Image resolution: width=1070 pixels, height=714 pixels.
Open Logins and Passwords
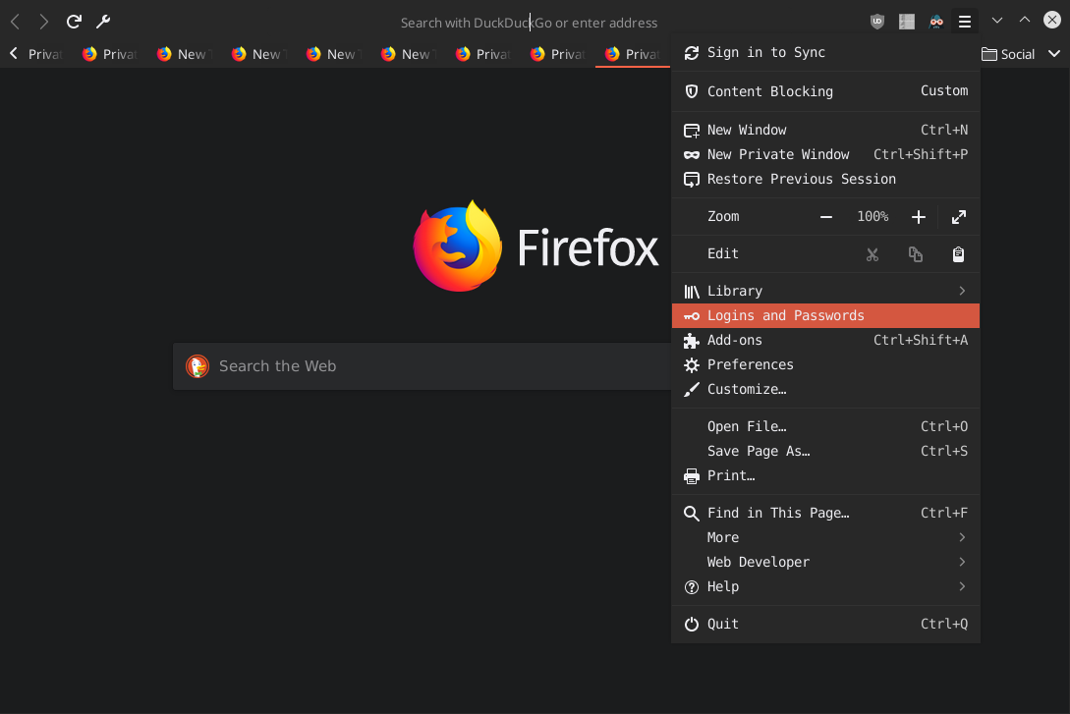coord(825,315)
